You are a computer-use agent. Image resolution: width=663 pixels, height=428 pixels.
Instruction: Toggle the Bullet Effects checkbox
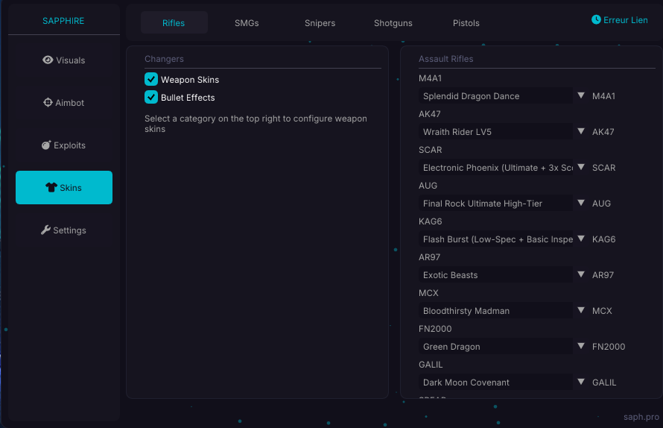pyautogui.click(x=151, y=97)
